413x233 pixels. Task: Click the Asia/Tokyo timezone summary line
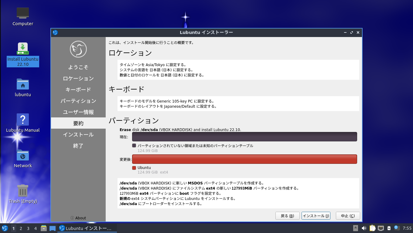click(153, 65)
